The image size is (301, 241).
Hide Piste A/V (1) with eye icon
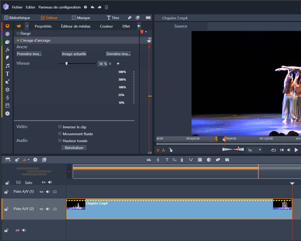point(41,192)
